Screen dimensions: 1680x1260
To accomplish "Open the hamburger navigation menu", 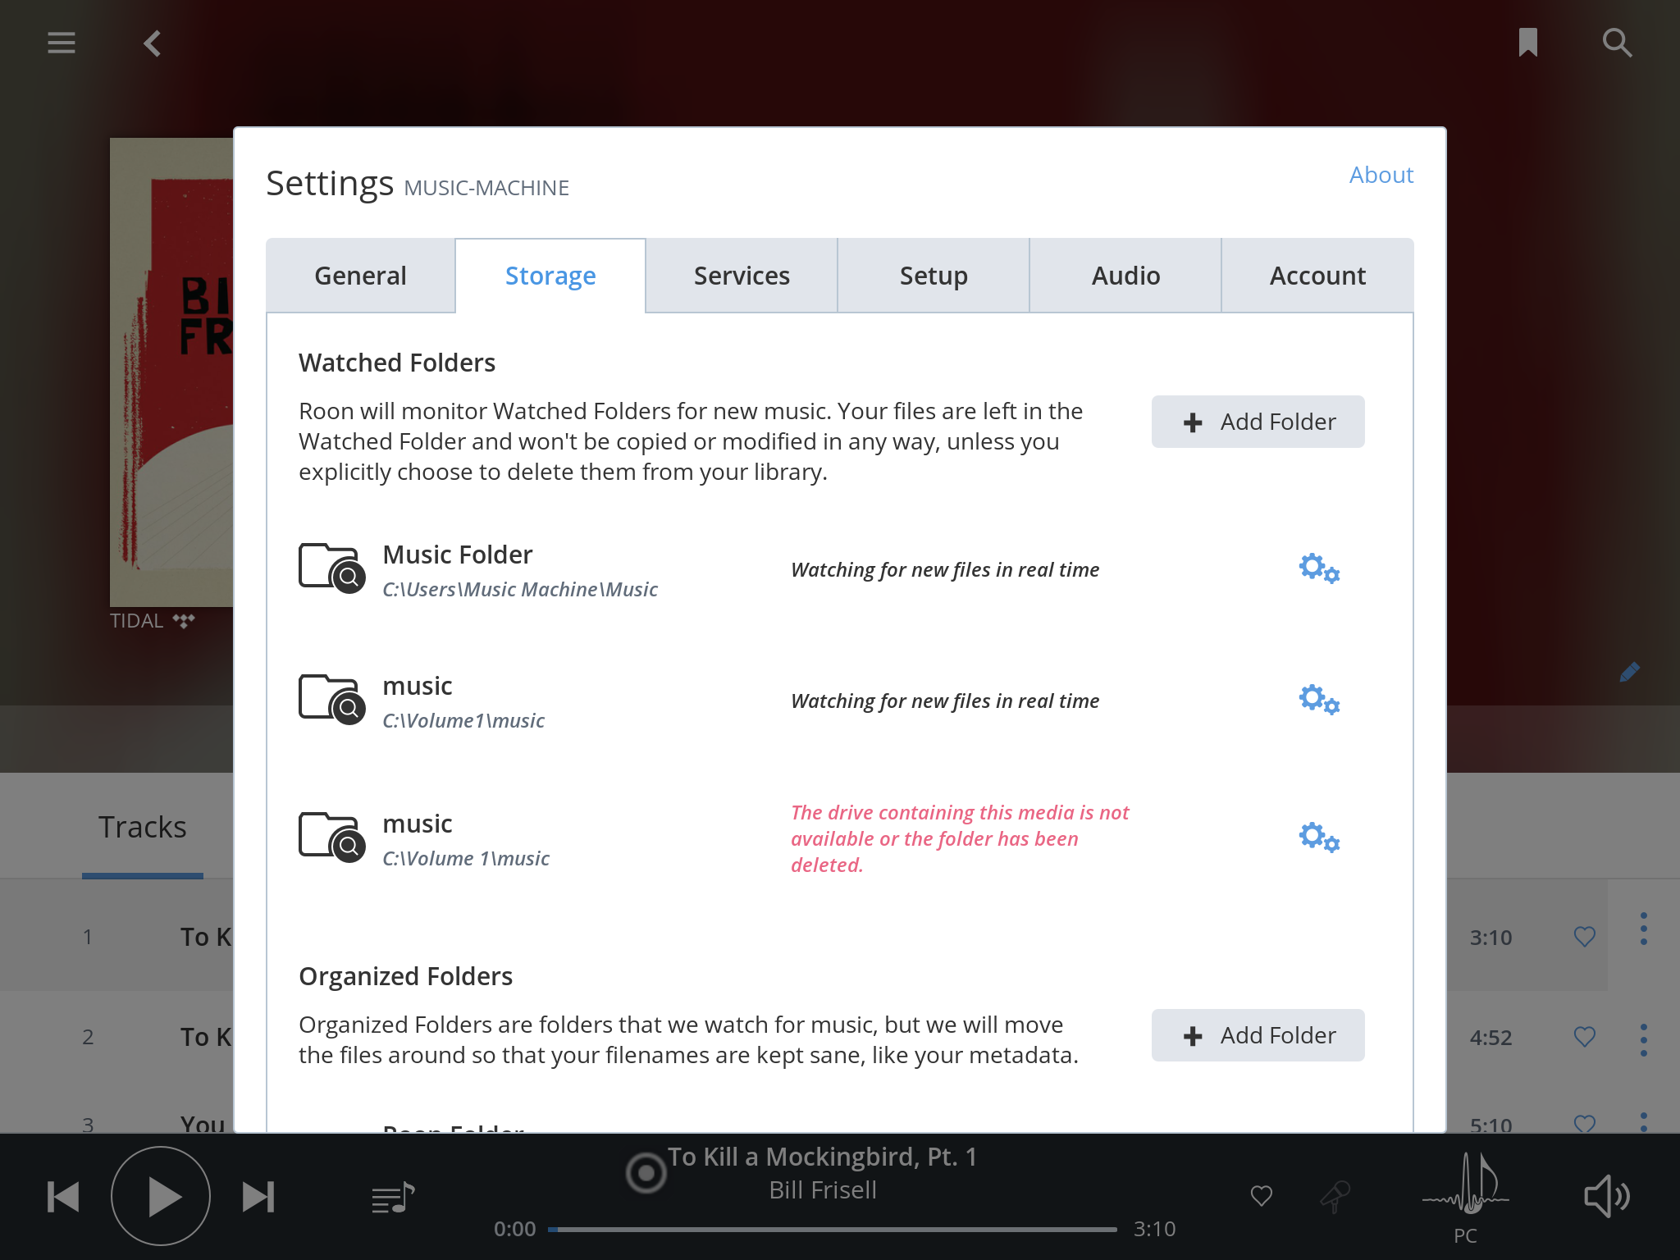I will click(x=62, y=43).
